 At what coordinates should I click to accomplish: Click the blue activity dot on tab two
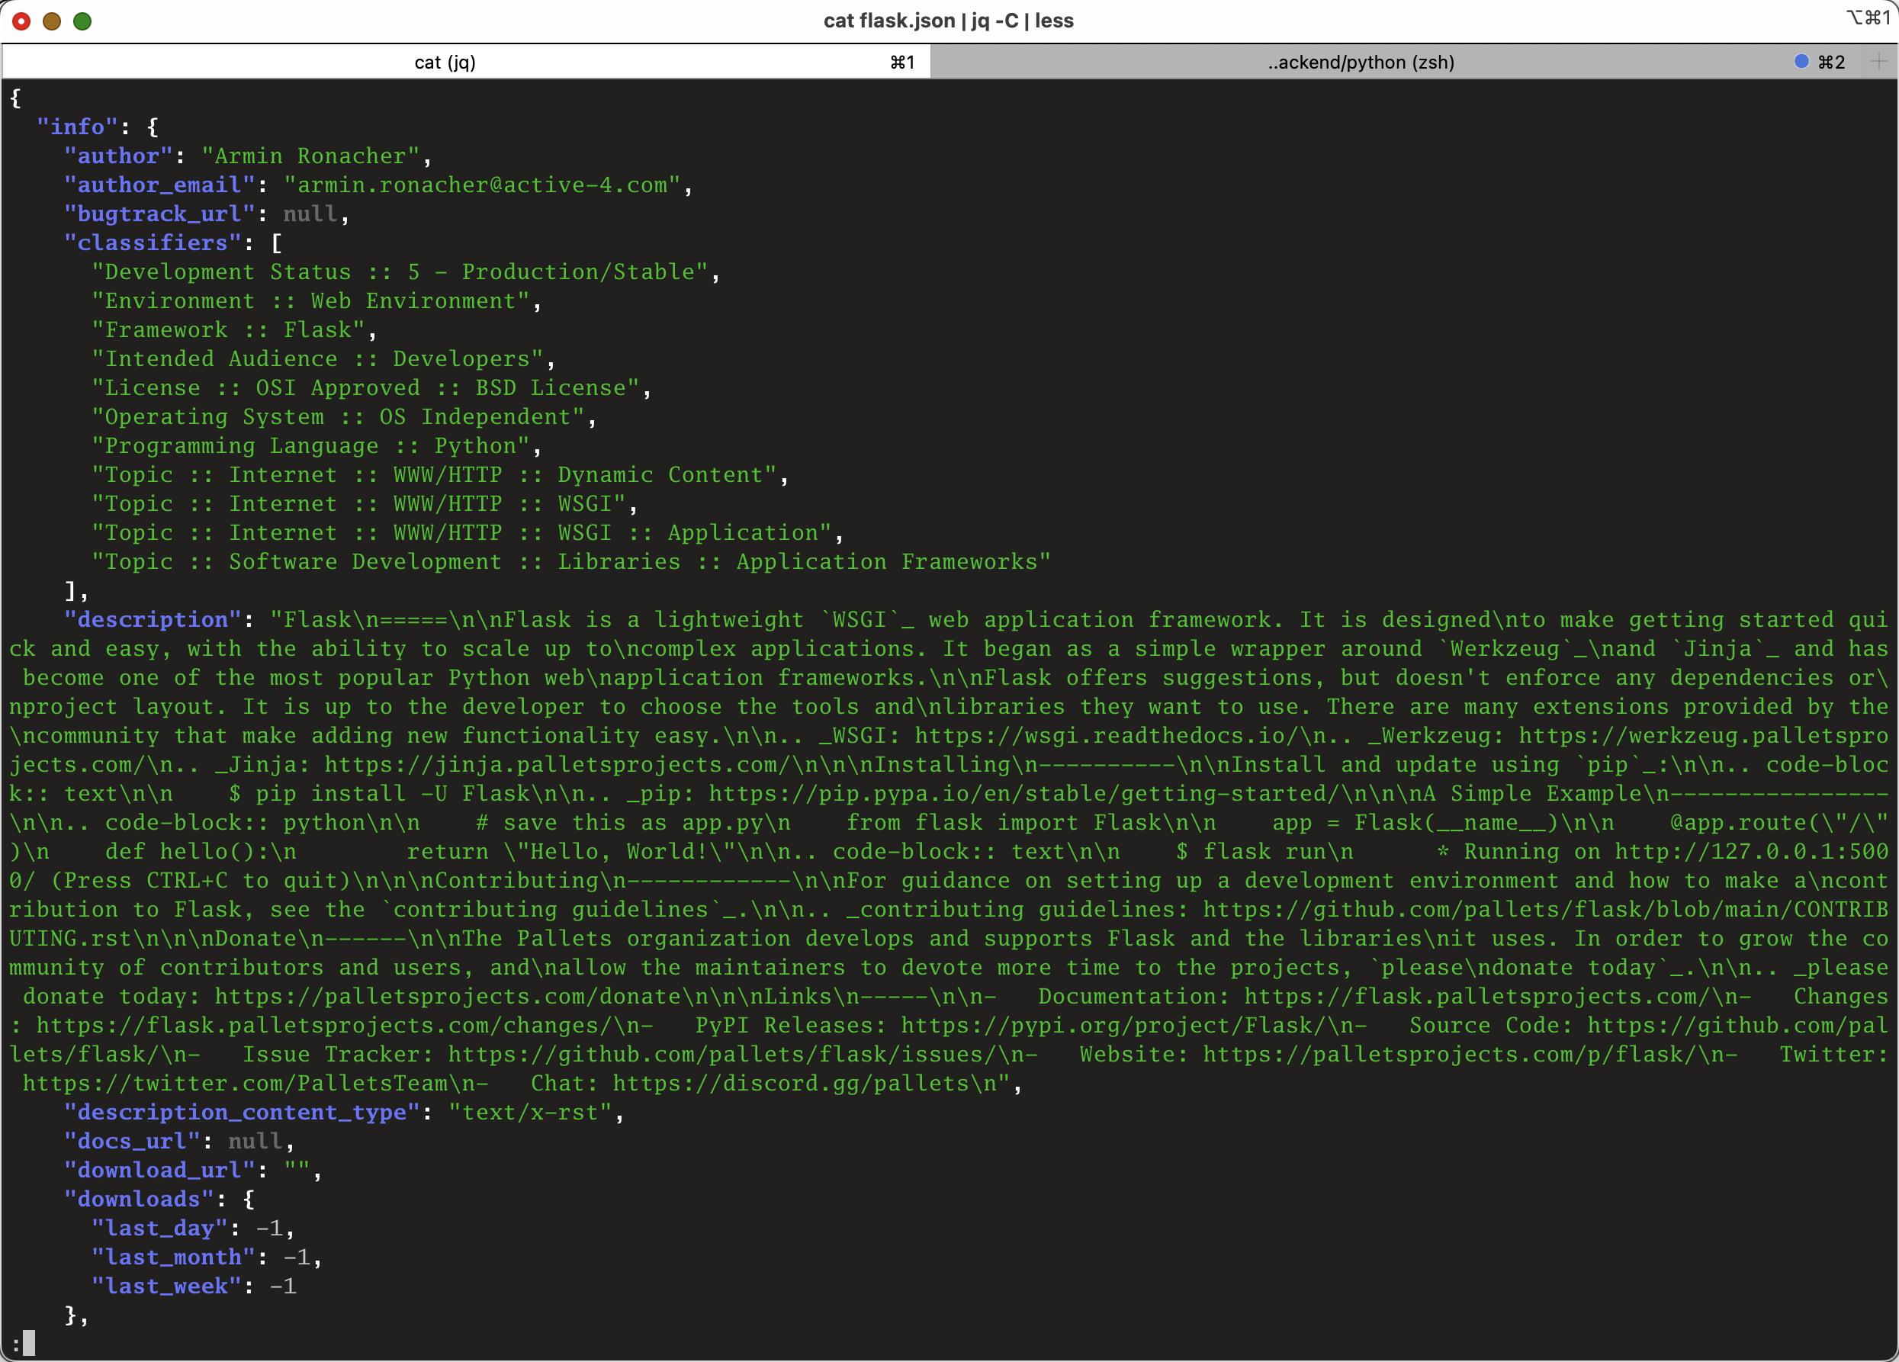point(1802,61)
